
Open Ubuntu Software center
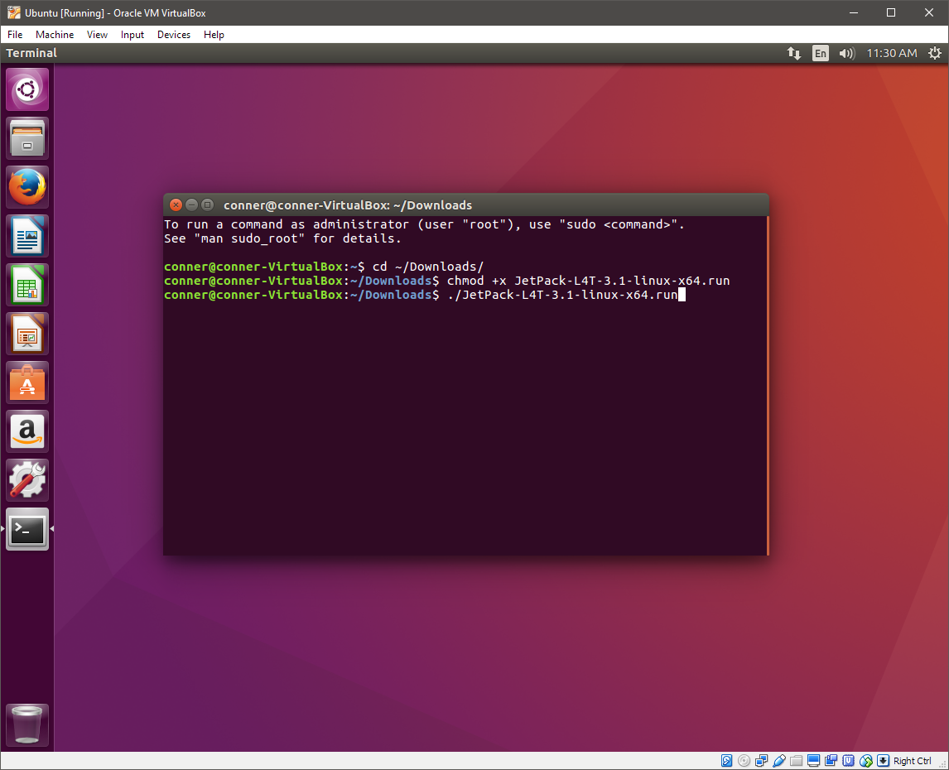click(27, 383)
